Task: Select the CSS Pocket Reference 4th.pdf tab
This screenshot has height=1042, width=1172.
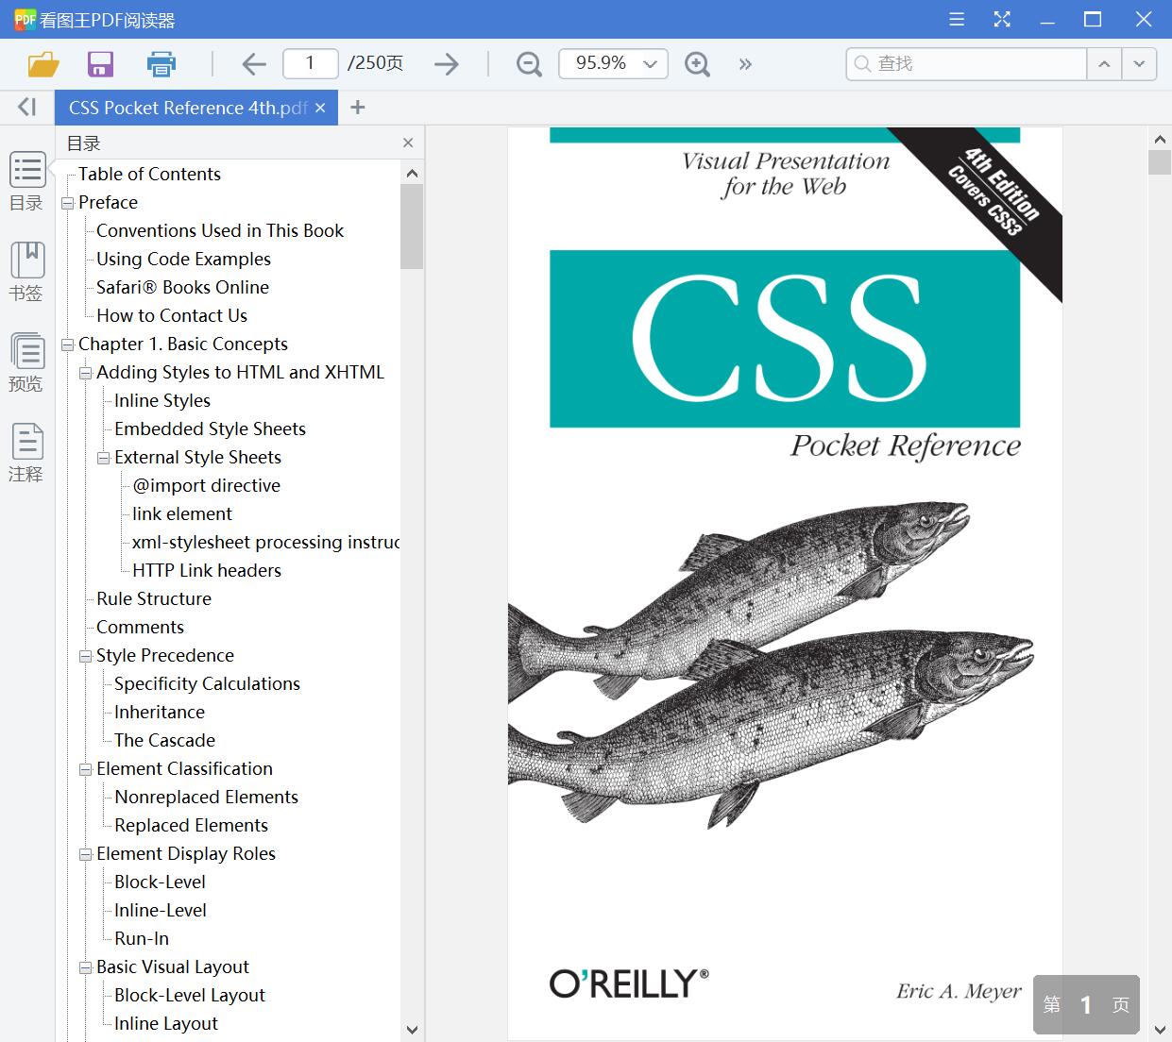Action: (x=187, y=108)
